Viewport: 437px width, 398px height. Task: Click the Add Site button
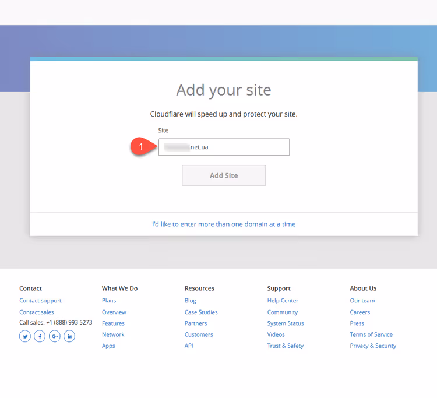(224, 175)
